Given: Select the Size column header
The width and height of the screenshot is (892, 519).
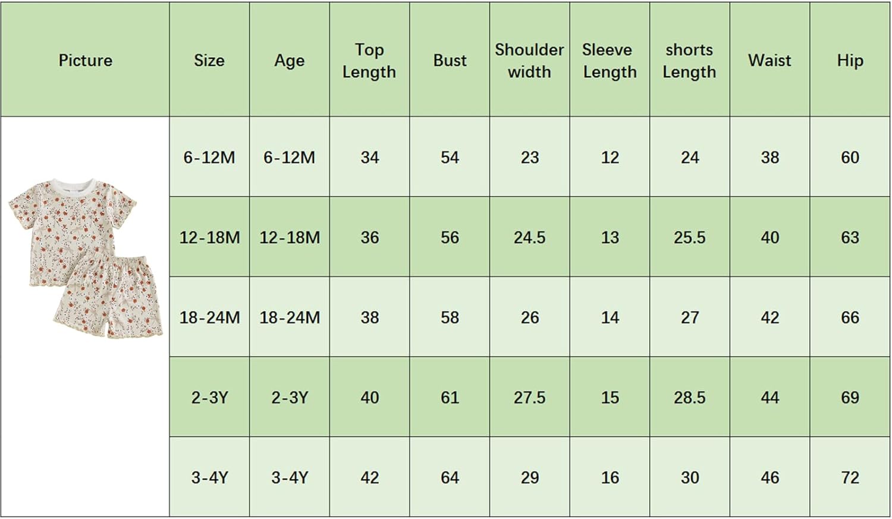Looking at the screenshot, I should pos(209,60).
